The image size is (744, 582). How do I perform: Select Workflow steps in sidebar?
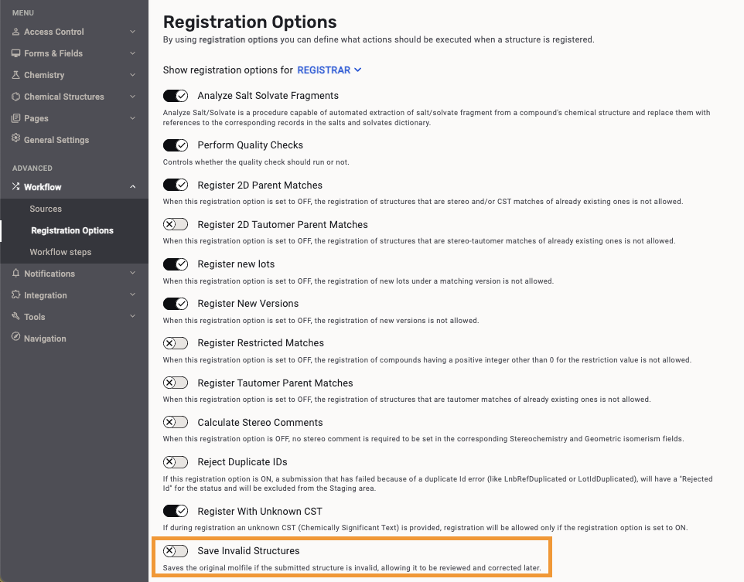click(x=60, y=252)
